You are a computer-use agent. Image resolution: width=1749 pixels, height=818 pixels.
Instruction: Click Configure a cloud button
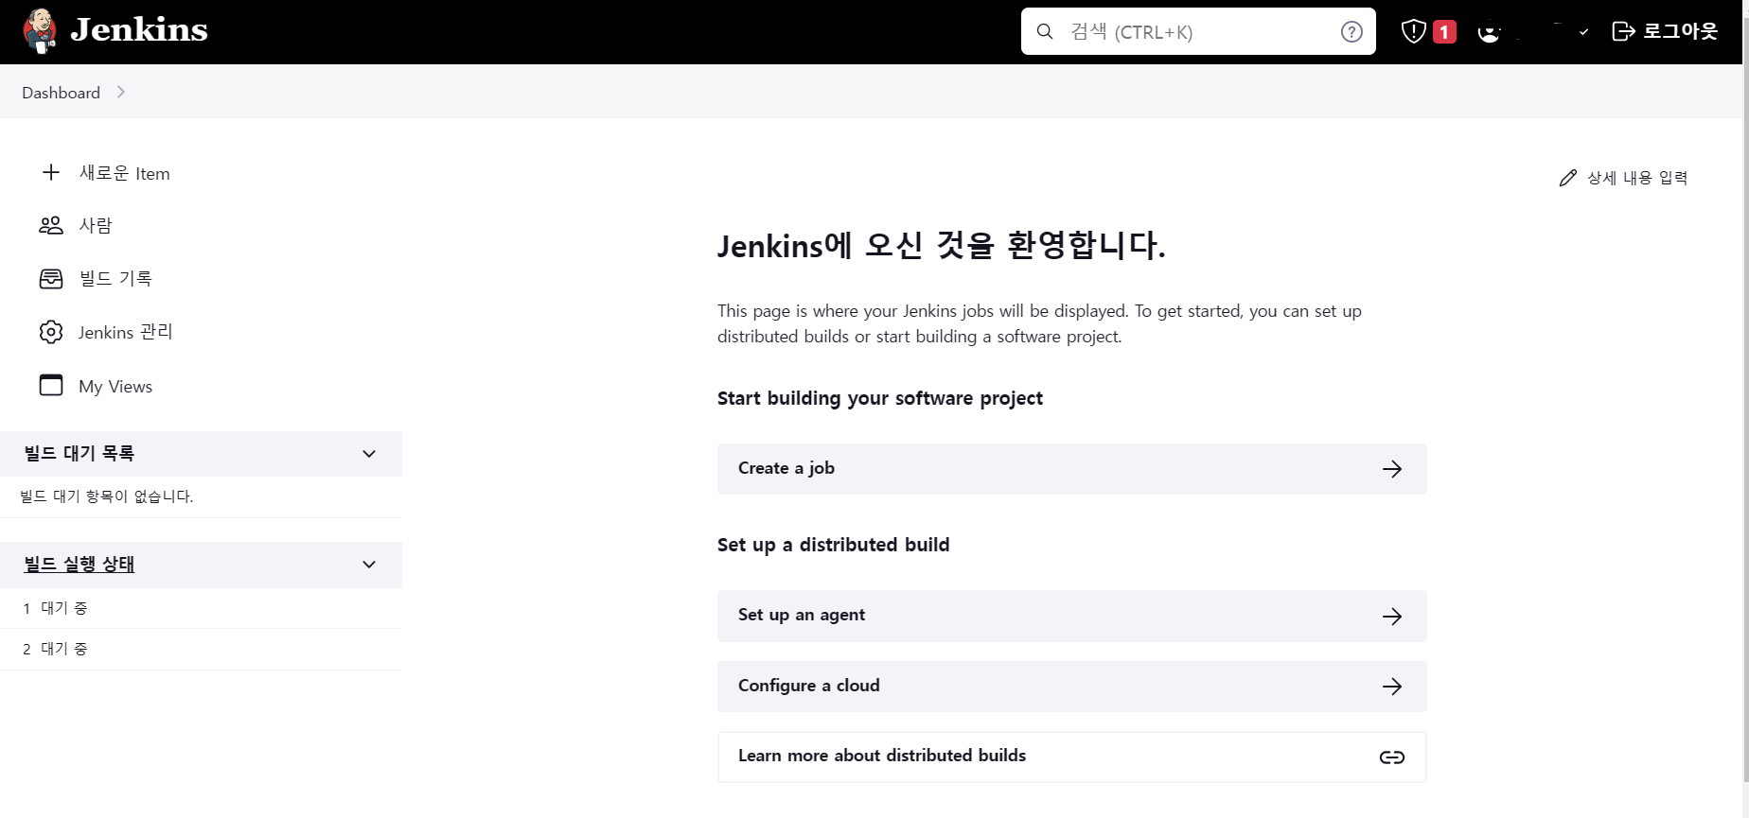1071,687
